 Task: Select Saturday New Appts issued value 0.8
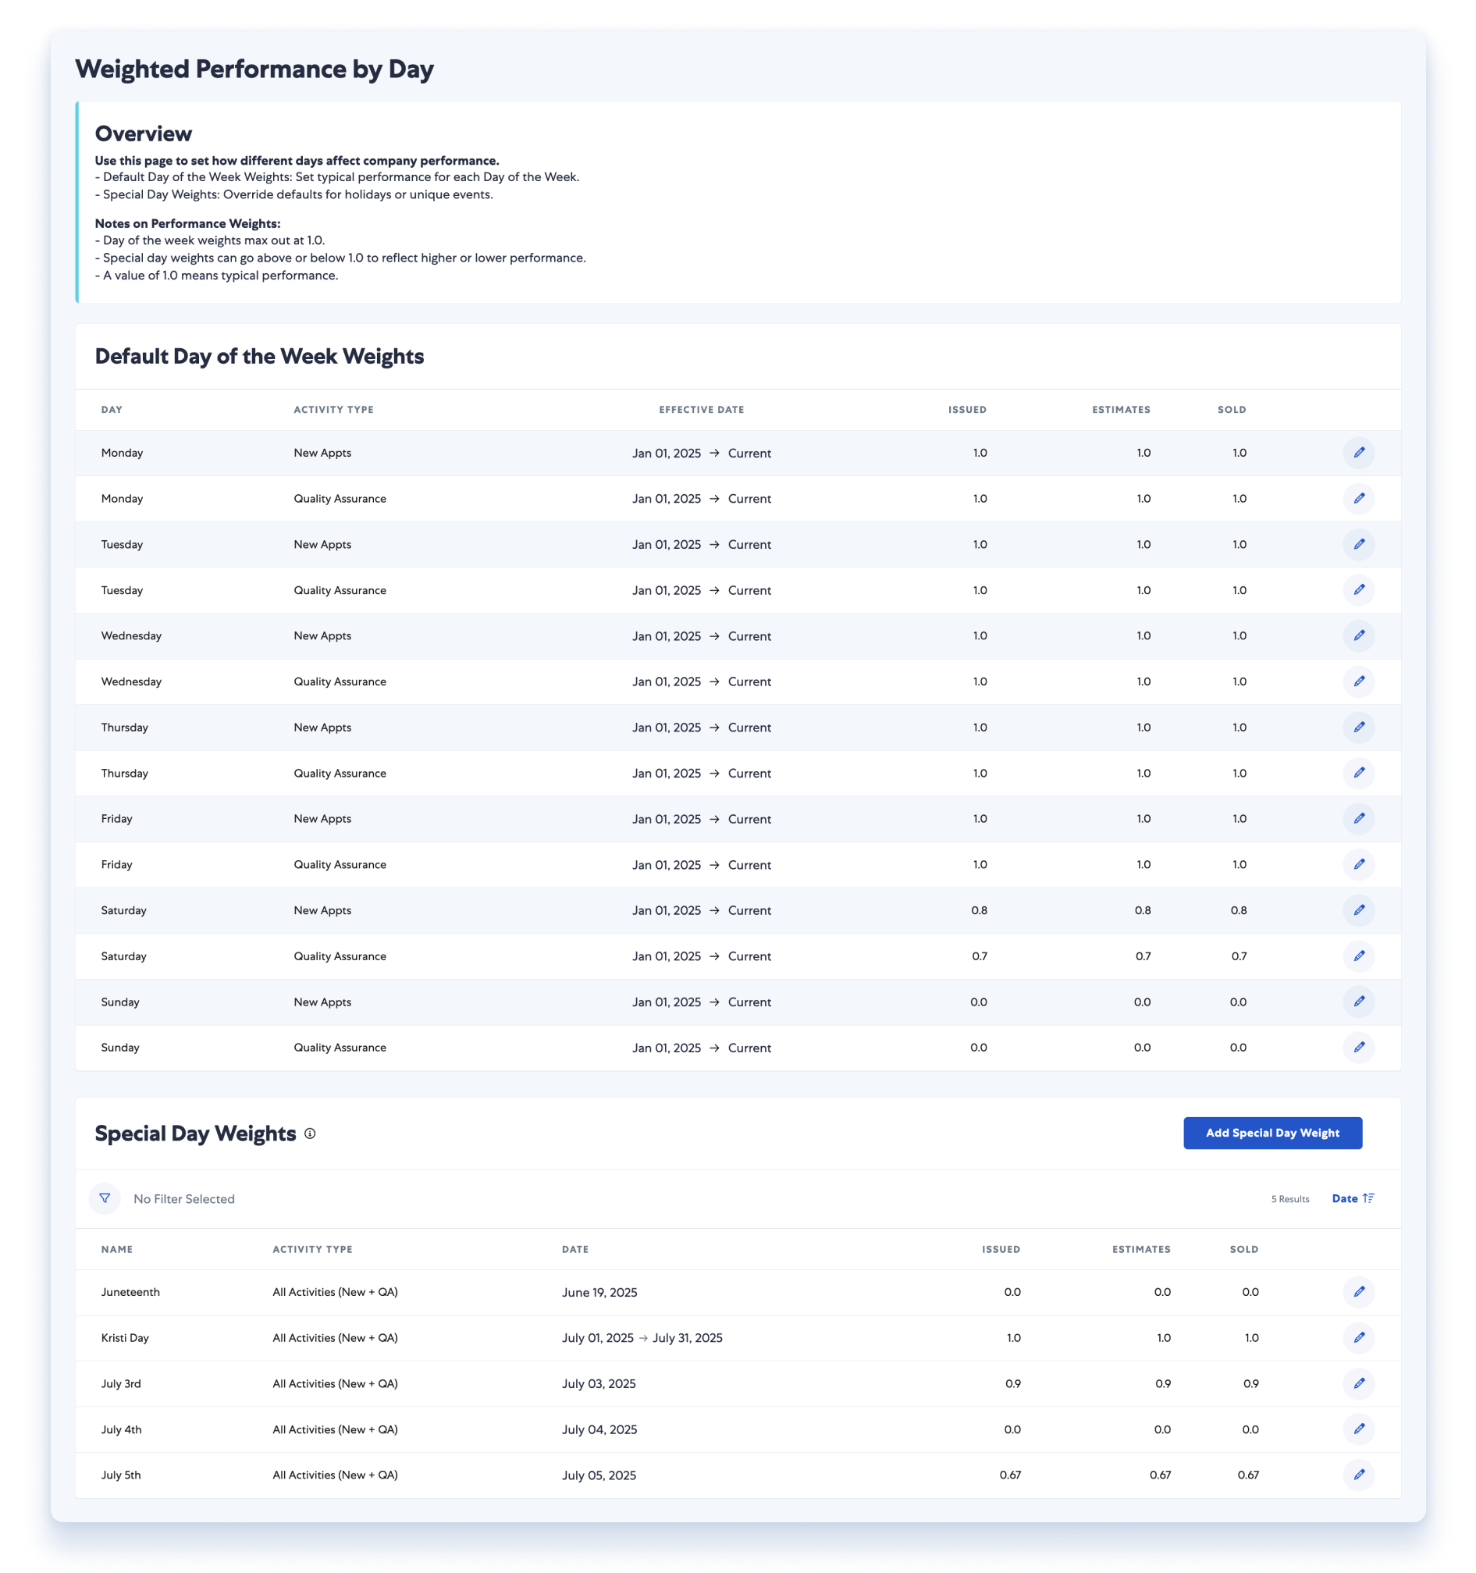pyautogui.click(x=980, y=910)
